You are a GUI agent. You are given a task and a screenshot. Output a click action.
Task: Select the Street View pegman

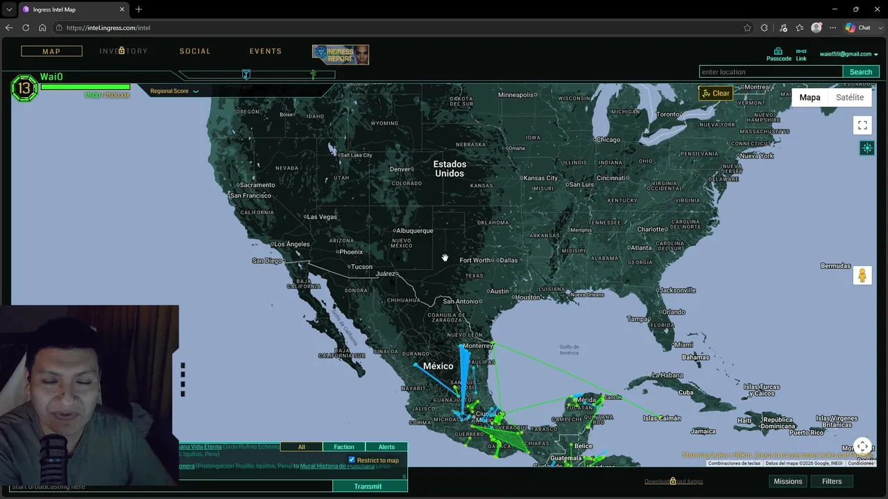coord(862,275)
